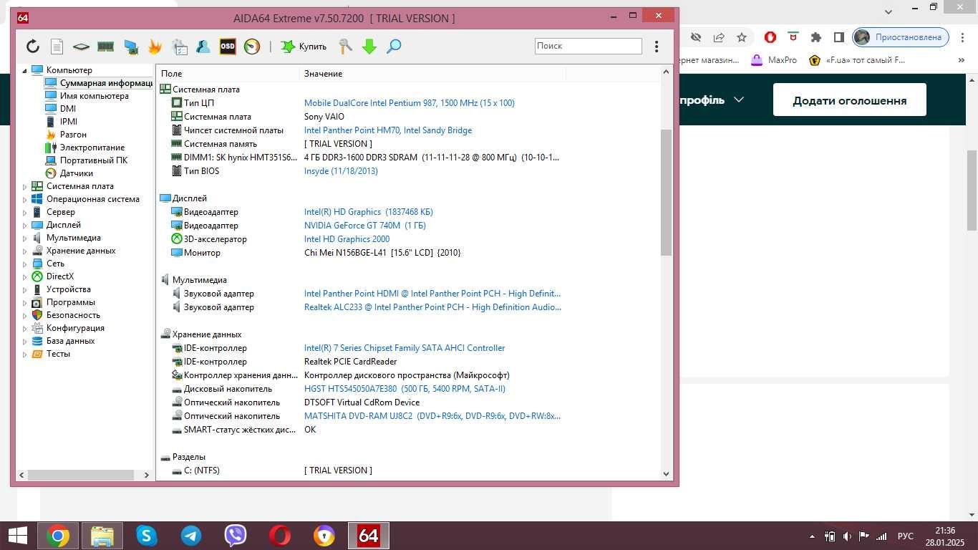Viewport: 978px width, 550px height.
Task: Select Устройства in the tree
Action: (x=69, y=289)
